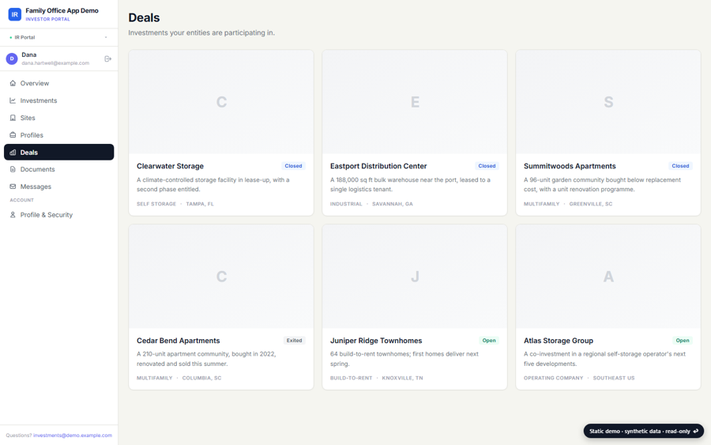
Task: Click the BUILD-TO-RENT category label
Action: click(x=351, y=378)
